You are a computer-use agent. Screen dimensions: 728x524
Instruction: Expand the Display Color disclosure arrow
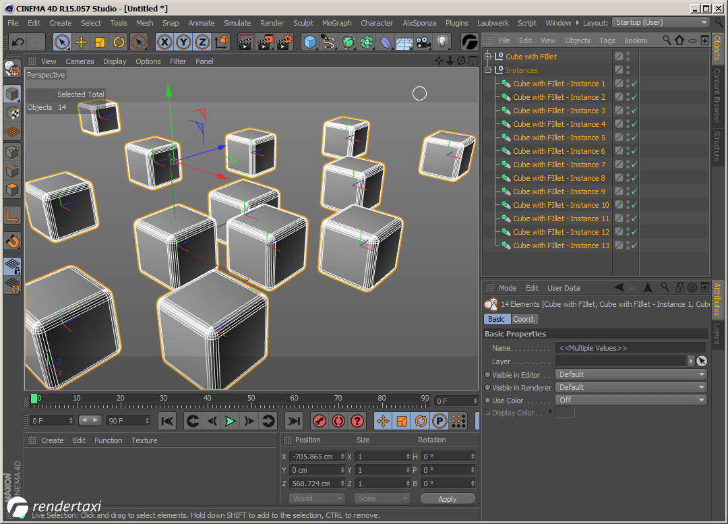[x=551, y=411]
